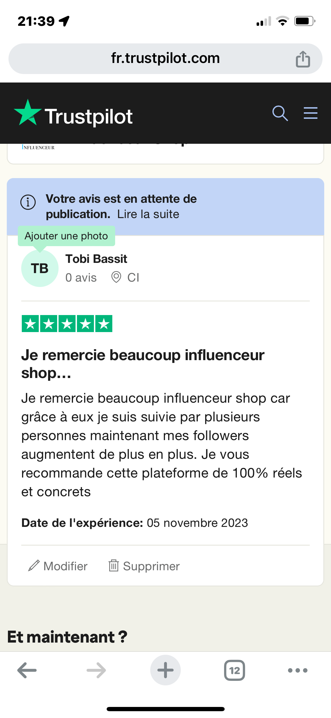The image size is (331, 718).
Task: Open the hamburger menu
Action: 310,113
